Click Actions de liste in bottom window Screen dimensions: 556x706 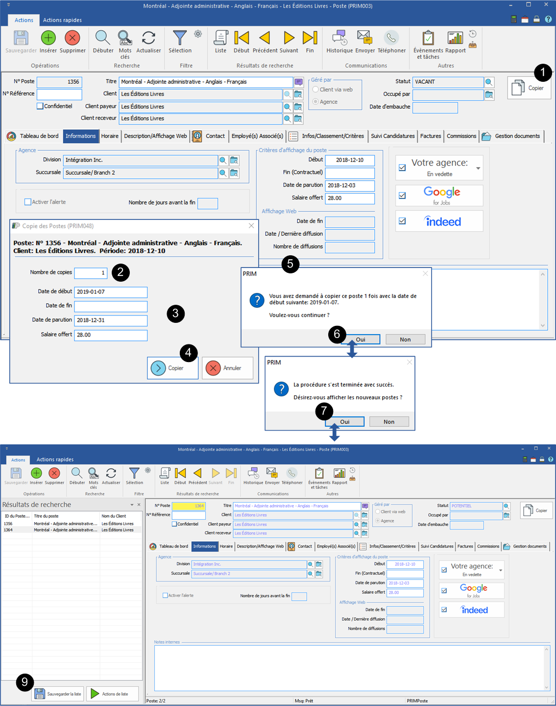click(113, 694)
